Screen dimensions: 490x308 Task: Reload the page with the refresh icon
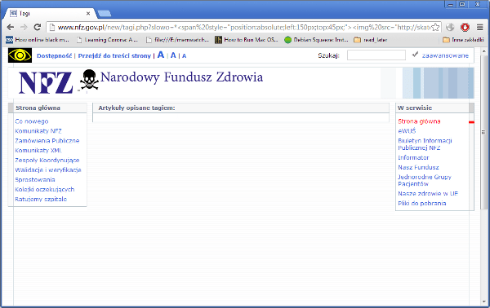[38, 28]
